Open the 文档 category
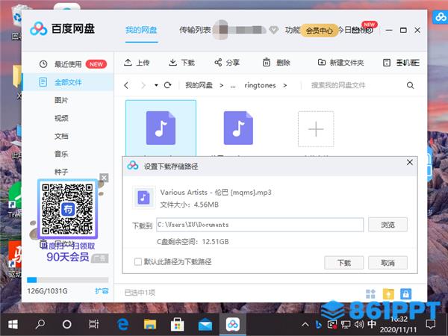This screenshot has width=448, height=336. 61,136
